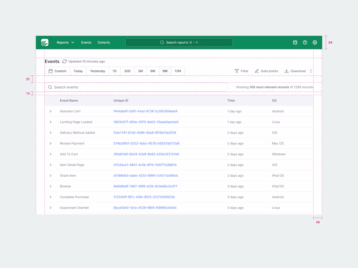Open the data source database icon

(x=295, y=42)
